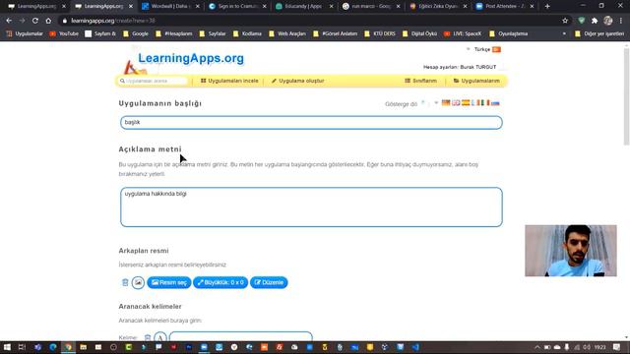Open the KTÜ DERS bookmarks folder
Screen dimensions: 630x354
pos(380,33)
